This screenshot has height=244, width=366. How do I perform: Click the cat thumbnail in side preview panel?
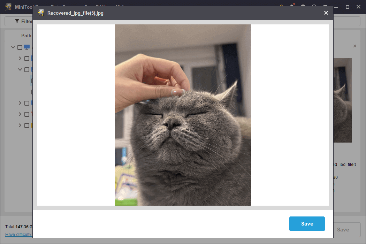[x=342, y=100]
